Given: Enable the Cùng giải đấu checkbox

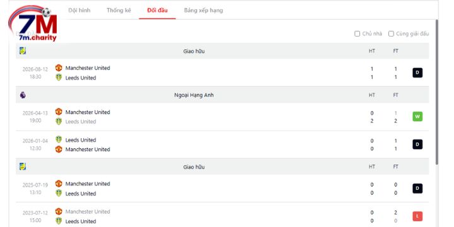Looking at the screenshot, I should (391, 34).
